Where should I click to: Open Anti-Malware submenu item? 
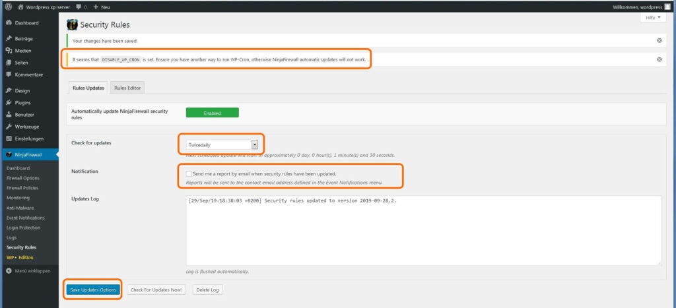coord(20,208)
